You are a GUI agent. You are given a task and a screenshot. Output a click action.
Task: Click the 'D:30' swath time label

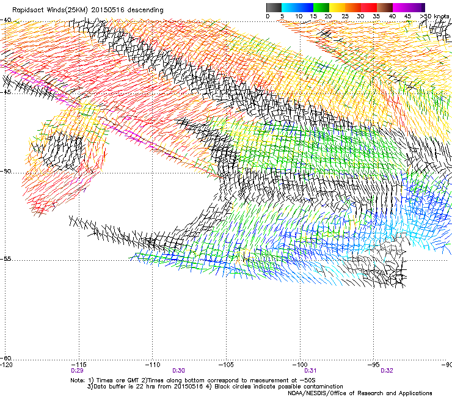[x=179, y=371]
